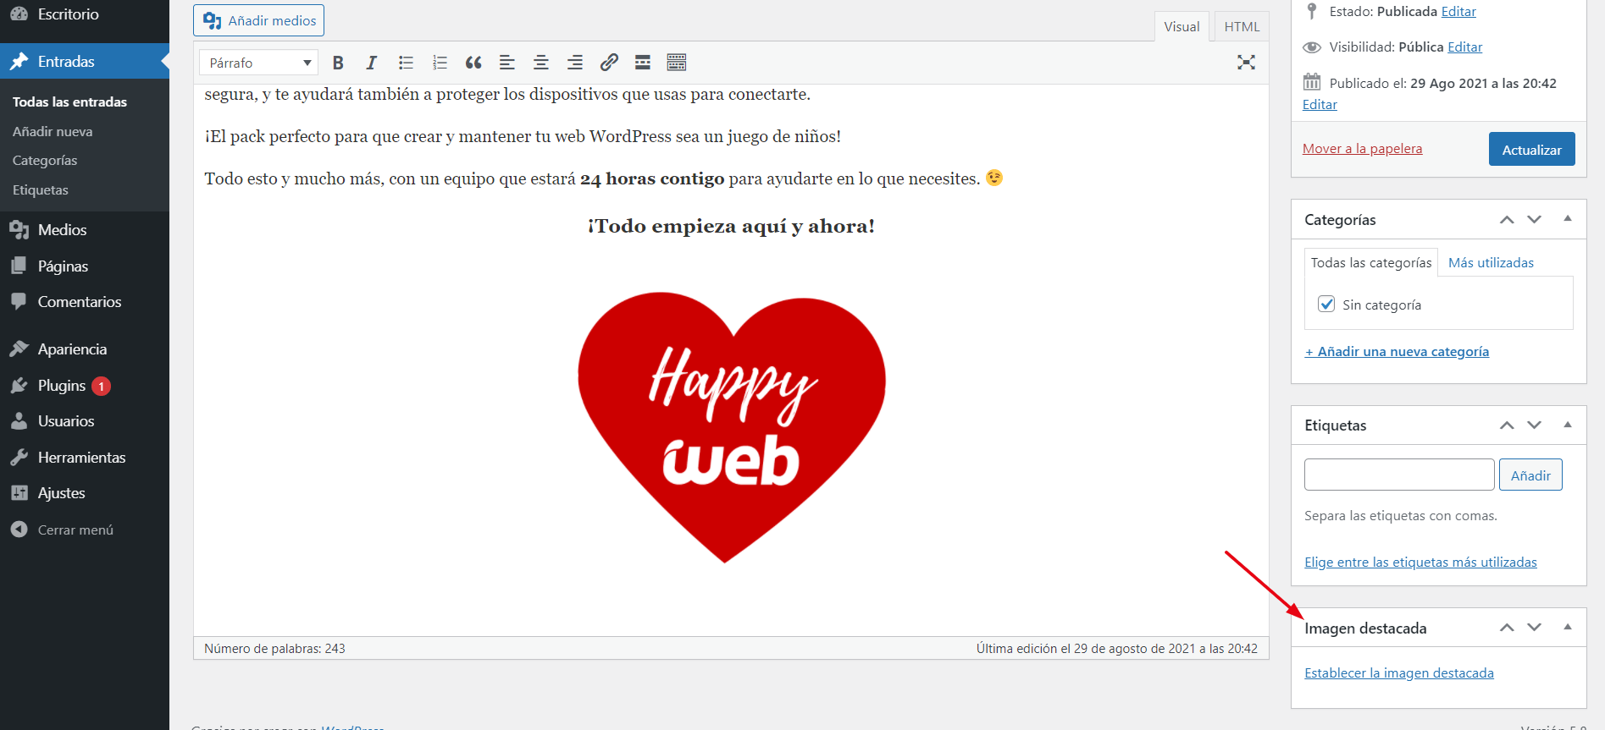Open Añadir nueva entry page
The image size is (1605, 730).
(x=53, y=131)
